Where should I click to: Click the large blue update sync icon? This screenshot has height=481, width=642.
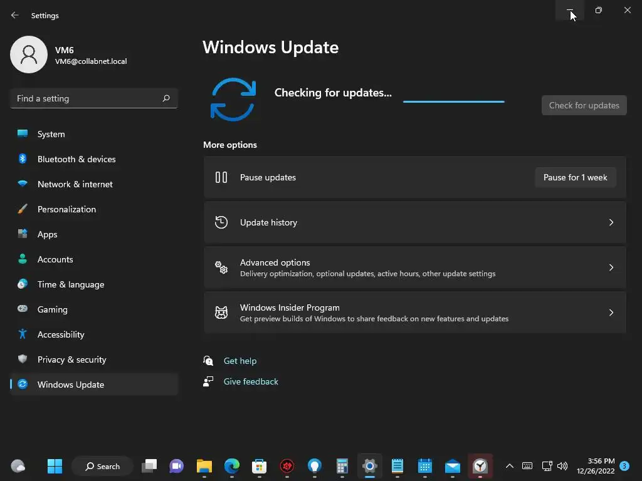[233, 100]
